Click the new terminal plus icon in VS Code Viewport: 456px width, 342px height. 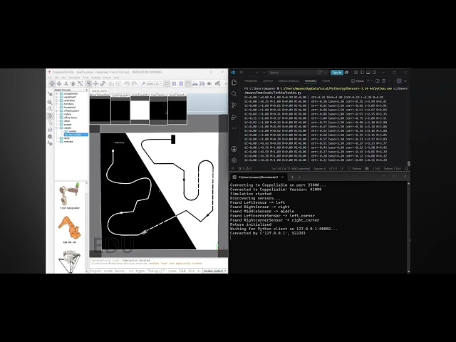click(x=368, y=81)
